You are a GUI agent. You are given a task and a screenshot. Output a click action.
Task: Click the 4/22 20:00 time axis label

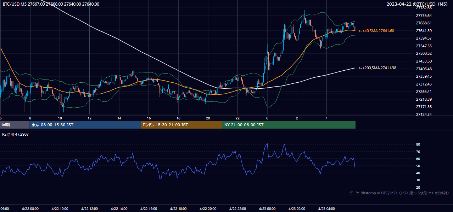pos(208,208)
